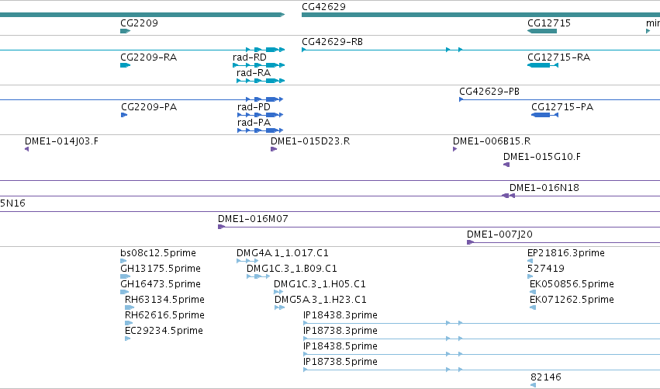Select the rad-RA transcript label
Image resolution: width=660 pixels, height=389 pixels.
pyautogui.click(x=254, y=73)
